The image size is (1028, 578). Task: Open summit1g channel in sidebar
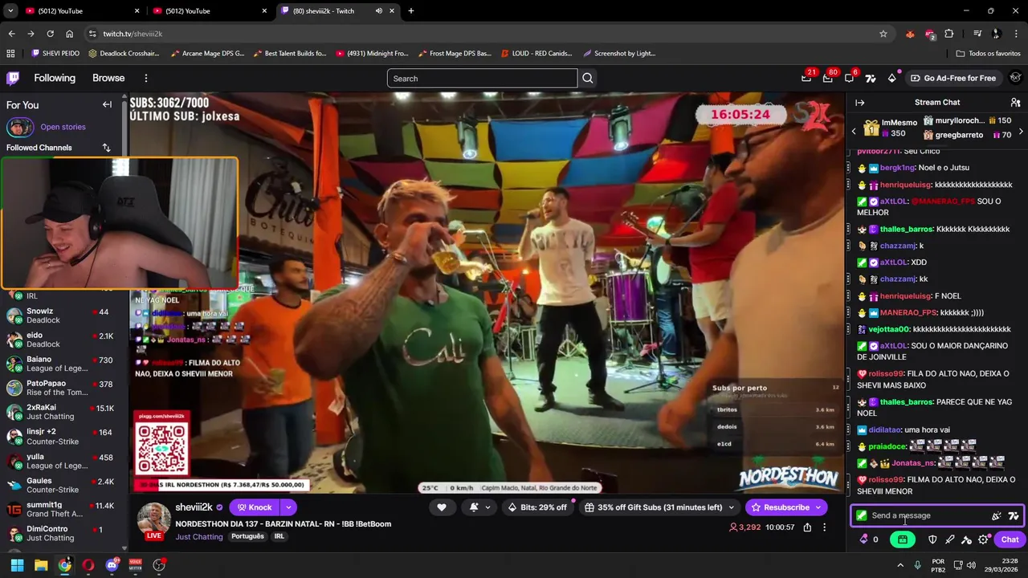click(63, 509)
